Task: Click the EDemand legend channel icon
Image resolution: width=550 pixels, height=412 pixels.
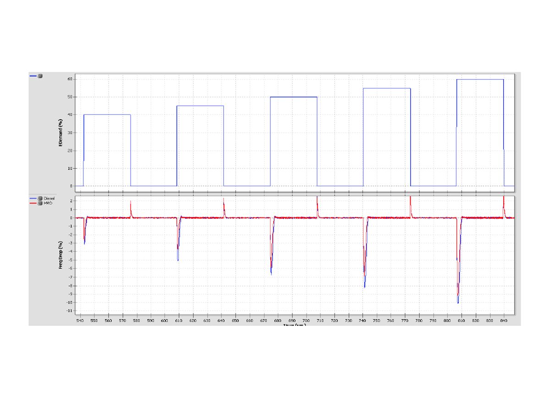Action: pyautogui.click(x=40, y=76)
